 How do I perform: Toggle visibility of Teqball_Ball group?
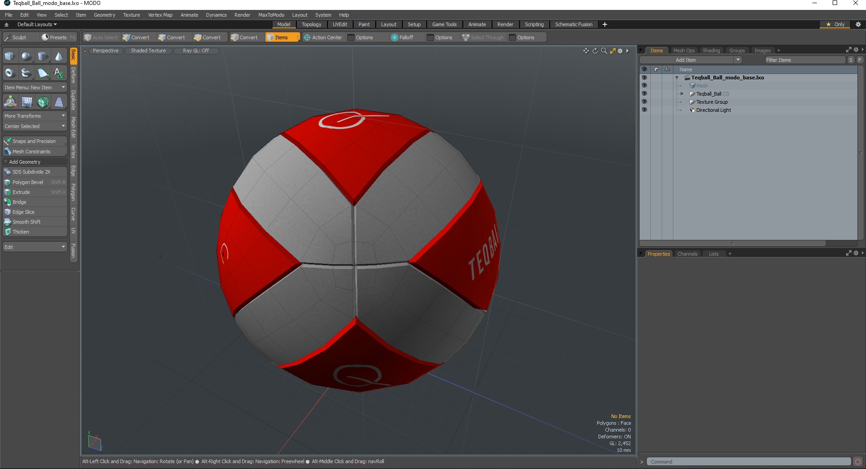click(x=644, y=94)
